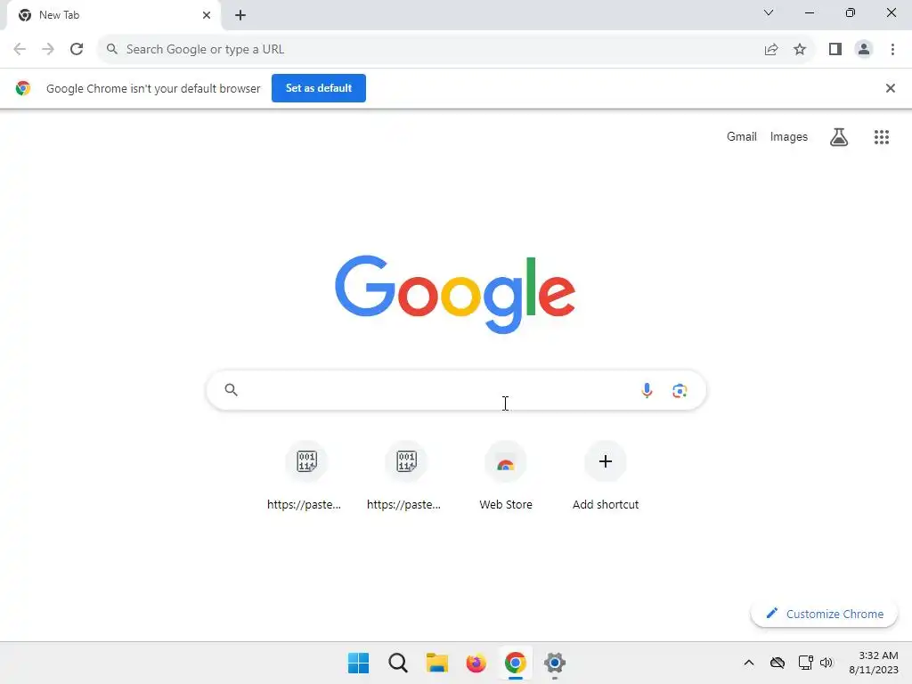Open the Search Labs flask icon
Screen dimensions: 912x684
(x=839, y=137)
